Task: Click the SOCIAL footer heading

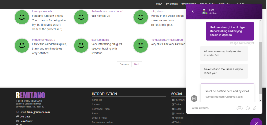Action: click(177, 94)
